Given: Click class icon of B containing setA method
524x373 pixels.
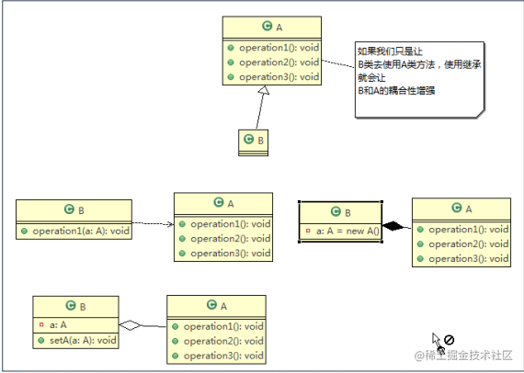Looking at the screenshot, I should (71, 305).
